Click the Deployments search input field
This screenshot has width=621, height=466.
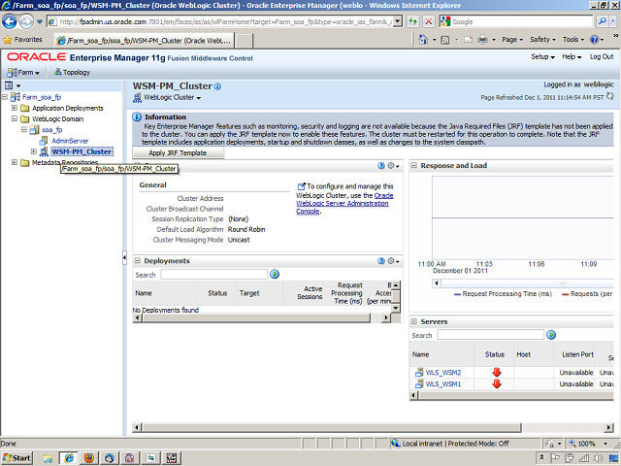click(213, 275)
